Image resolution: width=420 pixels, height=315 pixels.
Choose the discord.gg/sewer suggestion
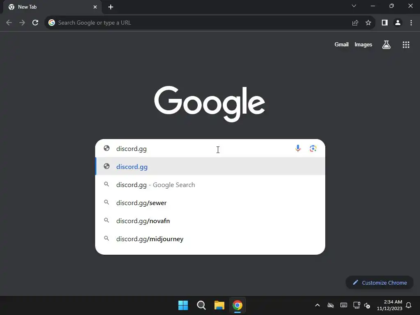210,203
